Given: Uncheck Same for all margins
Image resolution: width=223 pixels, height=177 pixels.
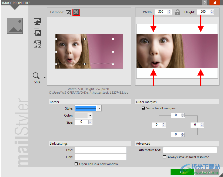Looking at the screenshot, I should (x=143, y=108).
